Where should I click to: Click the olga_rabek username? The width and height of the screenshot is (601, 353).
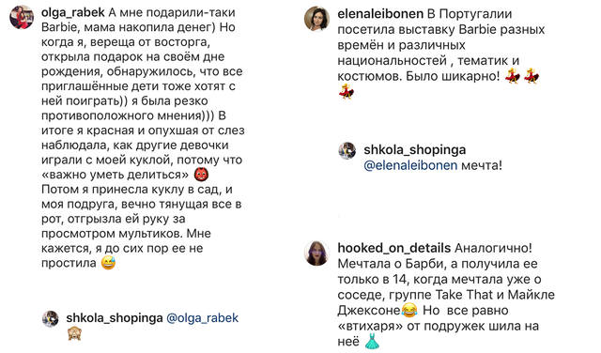(73, 12)
